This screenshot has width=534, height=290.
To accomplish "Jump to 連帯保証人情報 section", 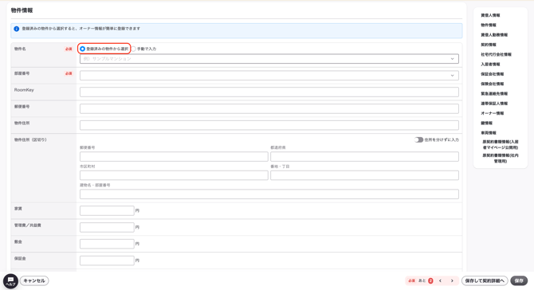I will point(494,104).
